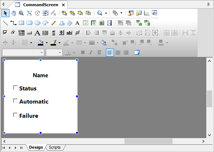This screenshot has height=152, width=214.
Task: Show next document tabs with right arrow
Action: coord(209,4)
